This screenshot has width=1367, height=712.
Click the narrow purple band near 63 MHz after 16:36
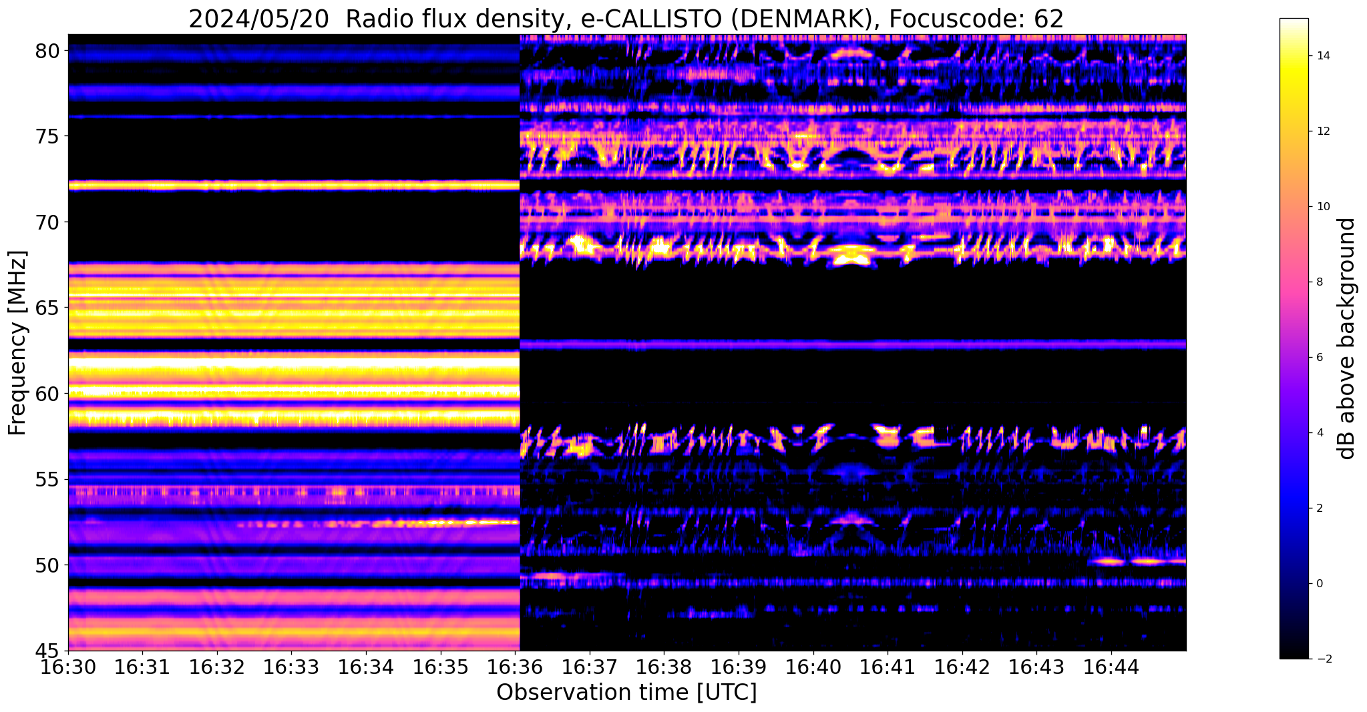[853, 345]
